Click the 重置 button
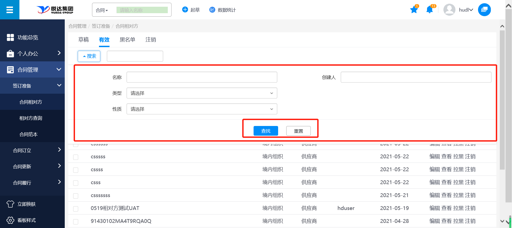 tap(298, 131)
